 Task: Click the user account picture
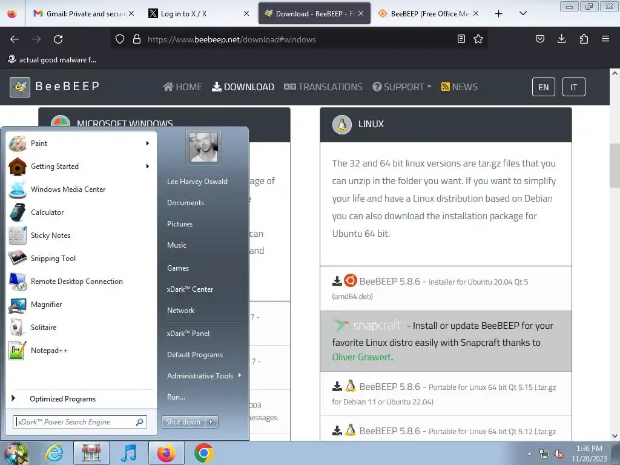pos(203,147)
